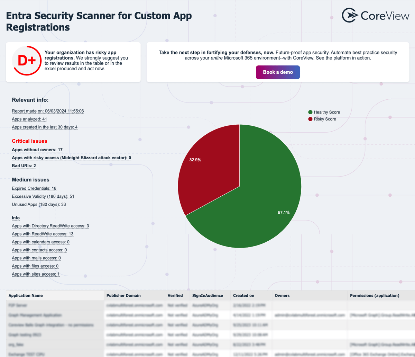415x357 pixels.
Task: Open the "Excessive Validity (180 days): 51" link
Action: click(43, 196)
